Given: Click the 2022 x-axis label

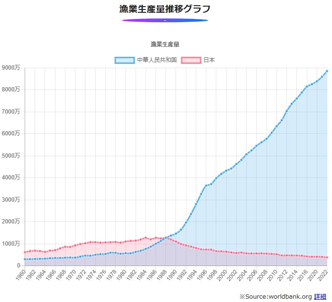Looking at the screenshot, I should (324, 275).
